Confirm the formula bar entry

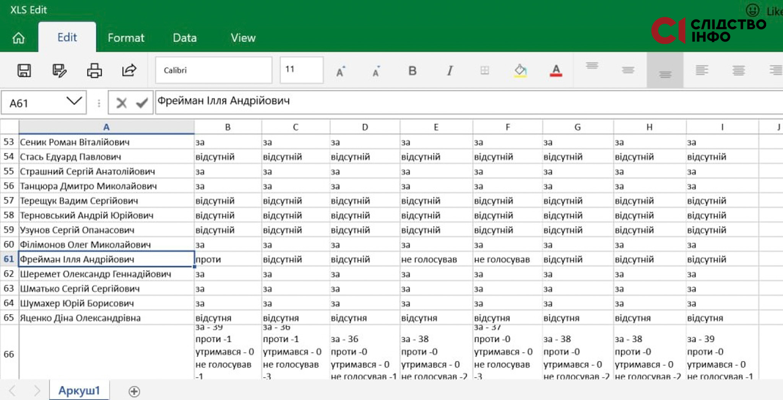coord(142,103)
